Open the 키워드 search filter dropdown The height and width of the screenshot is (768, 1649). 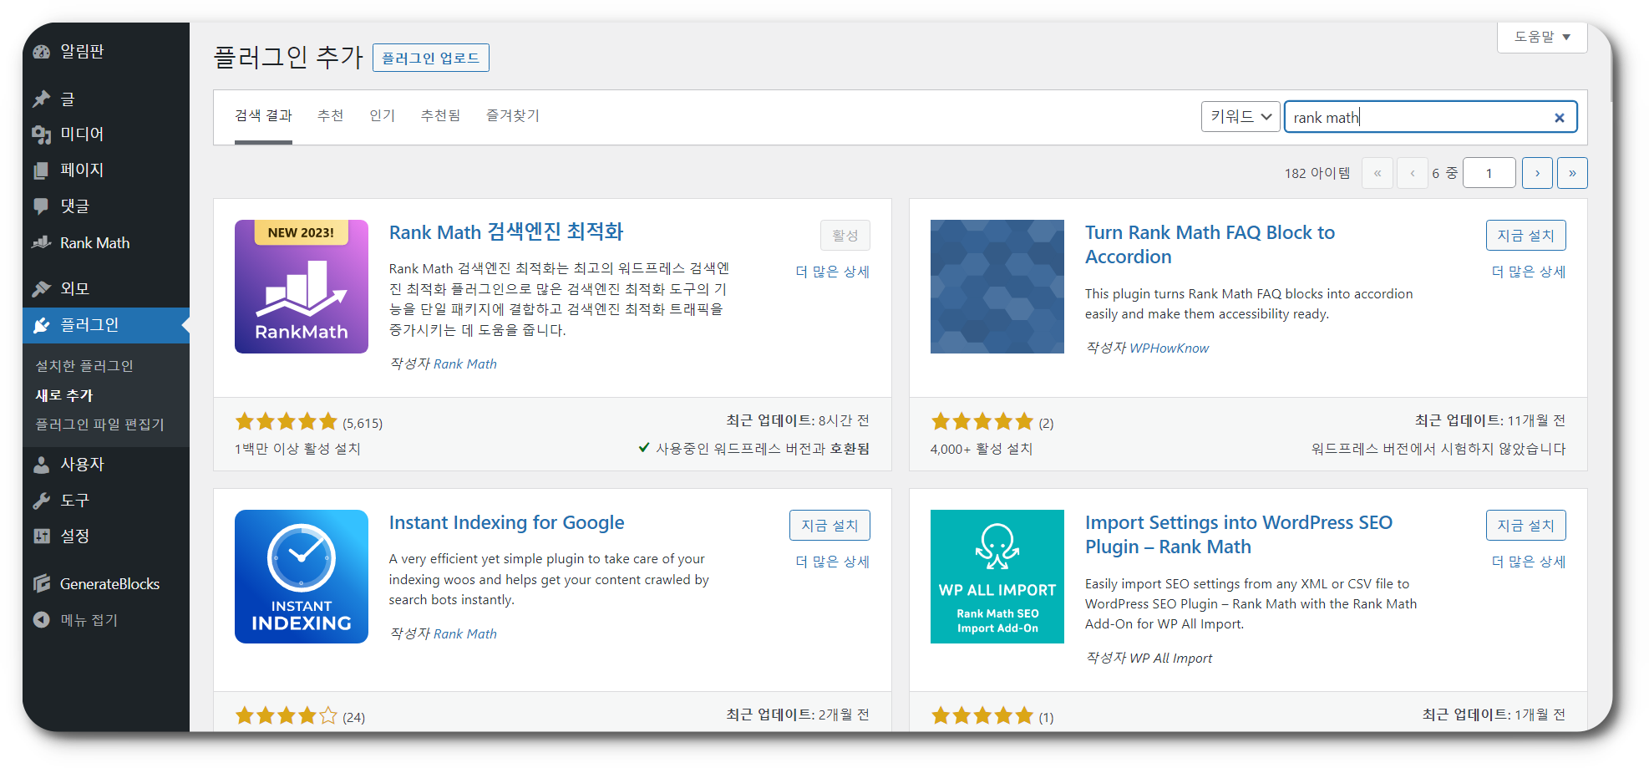[x=1240, y=116]
